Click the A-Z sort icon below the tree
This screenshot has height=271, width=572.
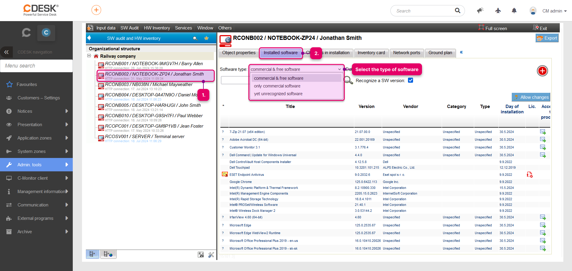click(201, 255)
